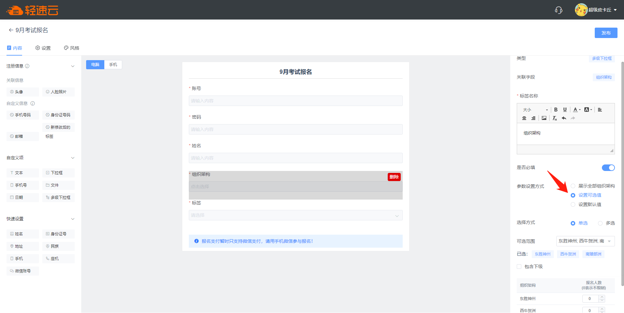Click the Bold formatting icon
Screen dimensions: 624x313
556,110
